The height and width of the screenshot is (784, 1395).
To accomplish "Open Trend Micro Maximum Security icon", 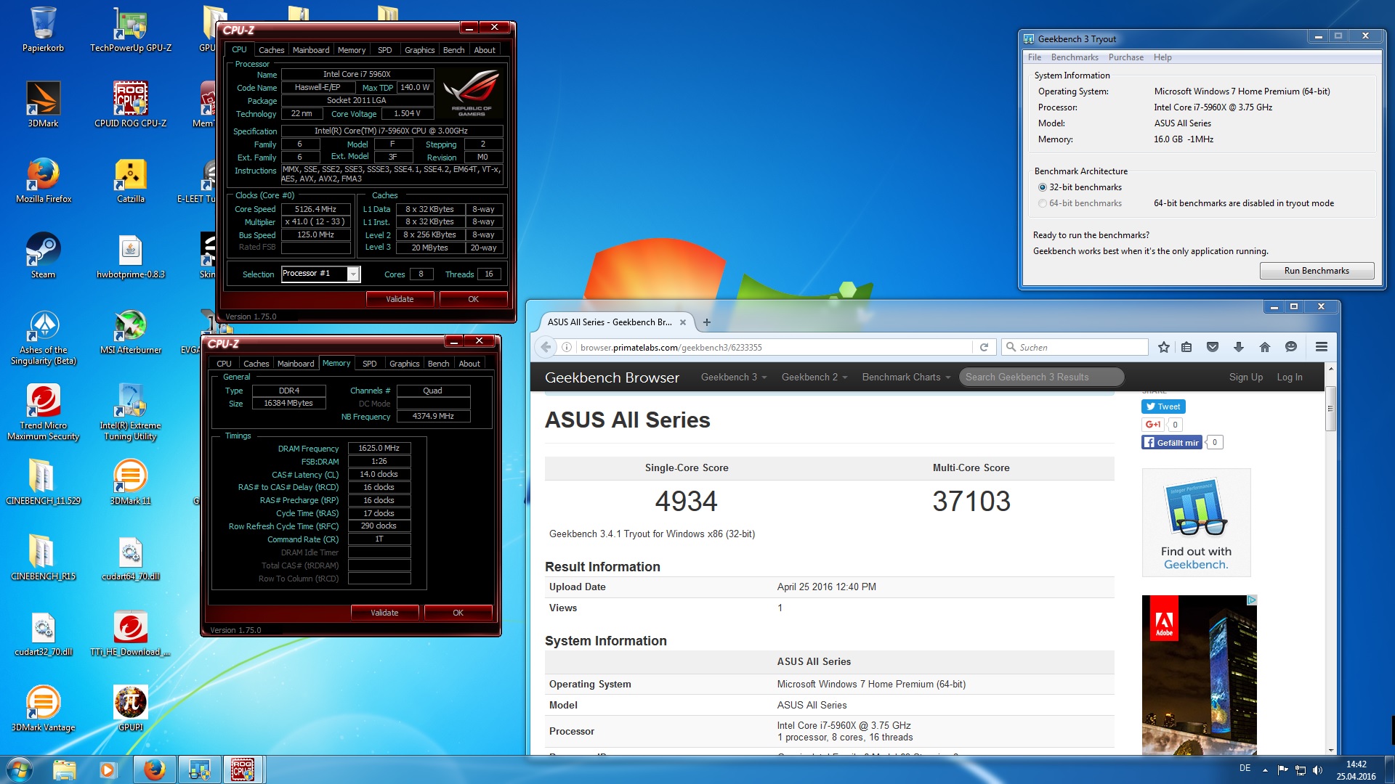I will click(x=43, y=412).
